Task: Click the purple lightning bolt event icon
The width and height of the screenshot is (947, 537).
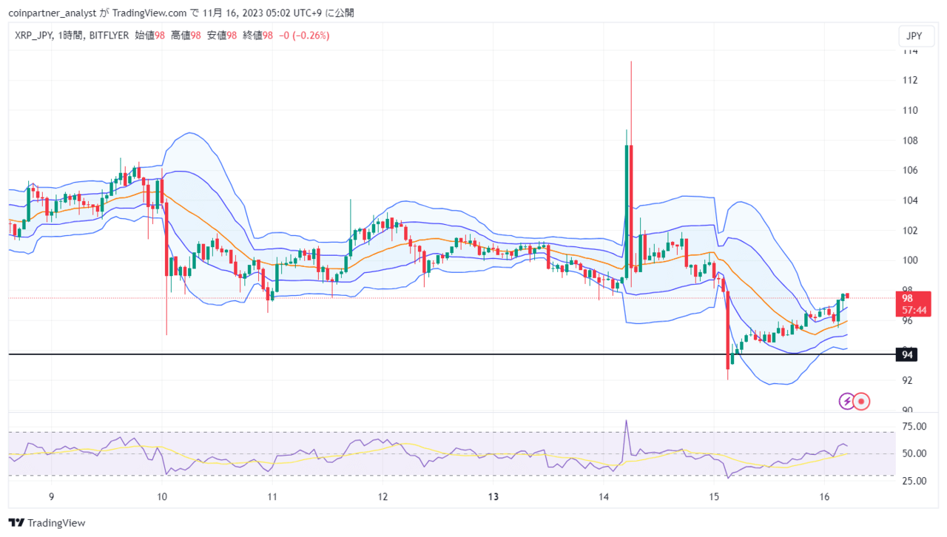Action: click(846, 401)
